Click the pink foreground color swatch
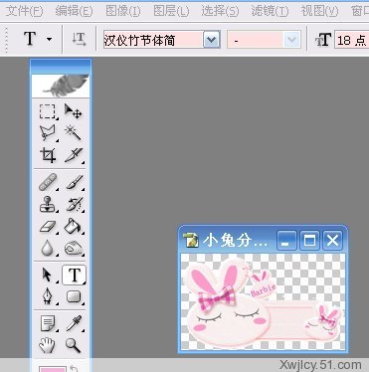369x372 pixels. pos(52,369)
